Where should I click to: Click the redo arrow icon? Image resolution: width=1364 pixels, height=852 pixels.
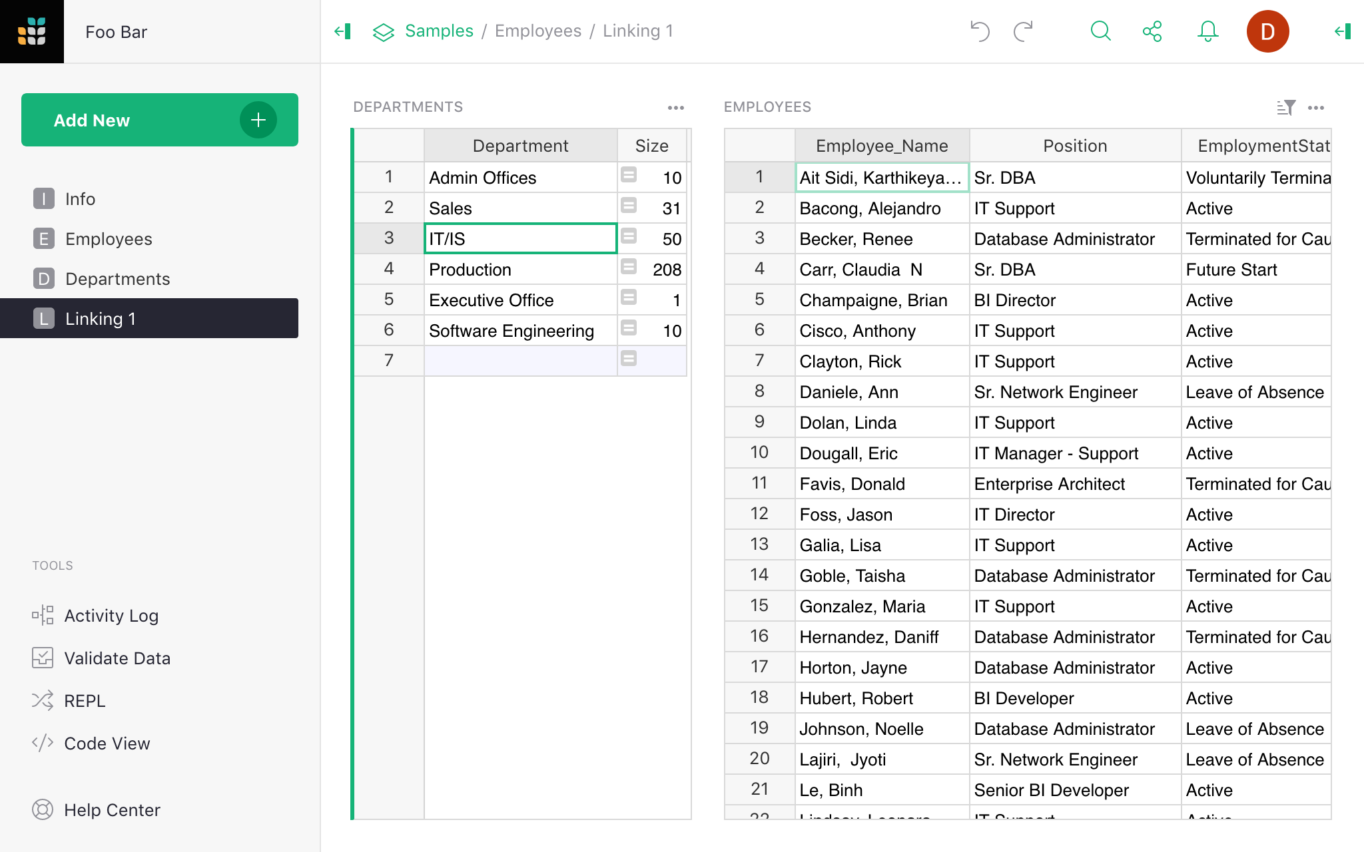1023,31
